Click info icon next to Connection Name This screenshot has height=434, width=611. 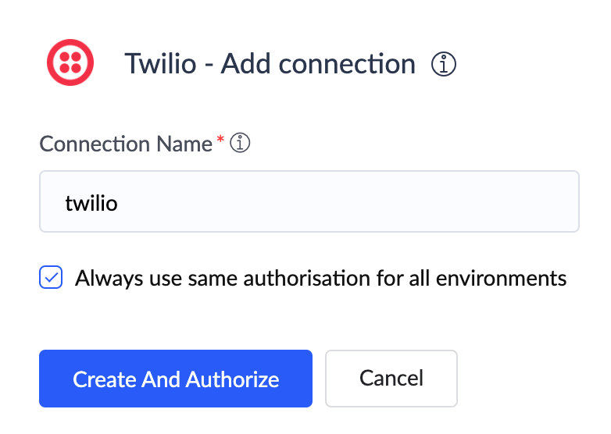point(241,144)
